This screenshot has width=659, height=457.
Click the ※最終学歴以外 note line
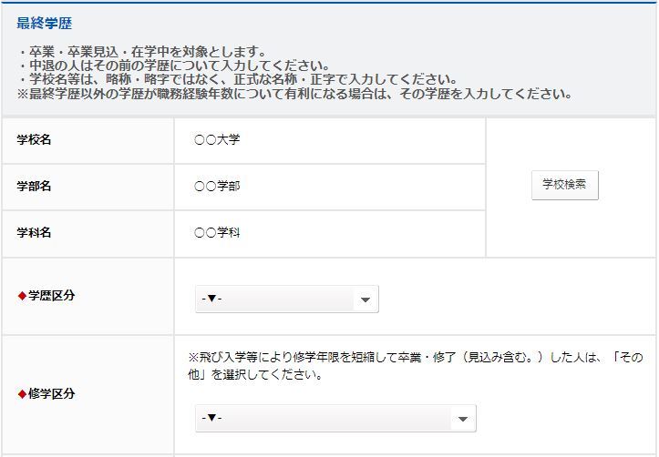click(x=293, y=94)
